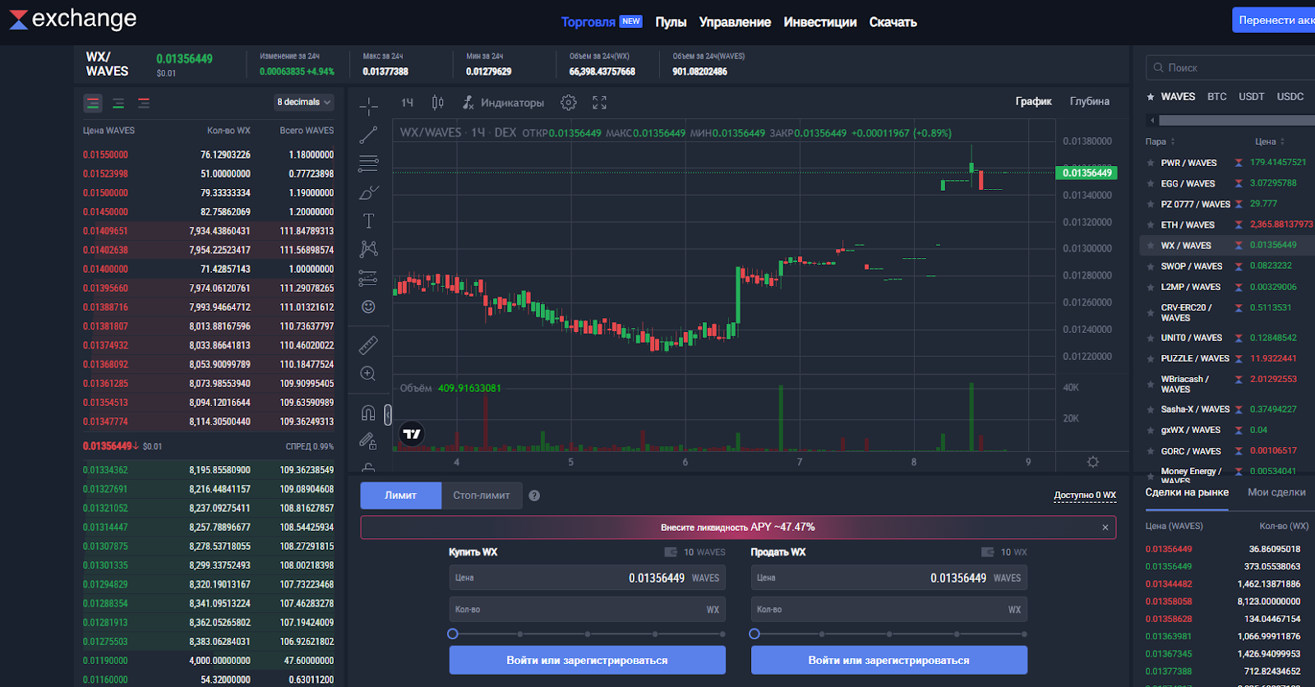Change candlestick chart style
1315x687 pixels.
pos(437,103)
